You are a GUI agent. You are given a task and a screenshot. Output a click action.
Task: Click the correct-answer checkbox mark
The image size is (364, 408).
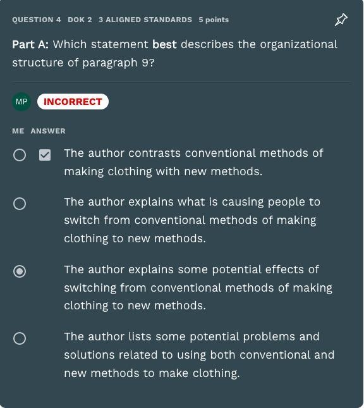point(45,155)
